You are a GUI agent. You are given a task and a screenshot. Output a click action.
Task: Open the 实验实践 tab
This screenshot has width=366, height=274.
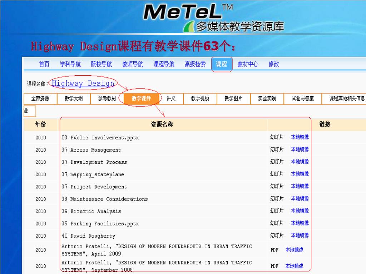(267, 98)
